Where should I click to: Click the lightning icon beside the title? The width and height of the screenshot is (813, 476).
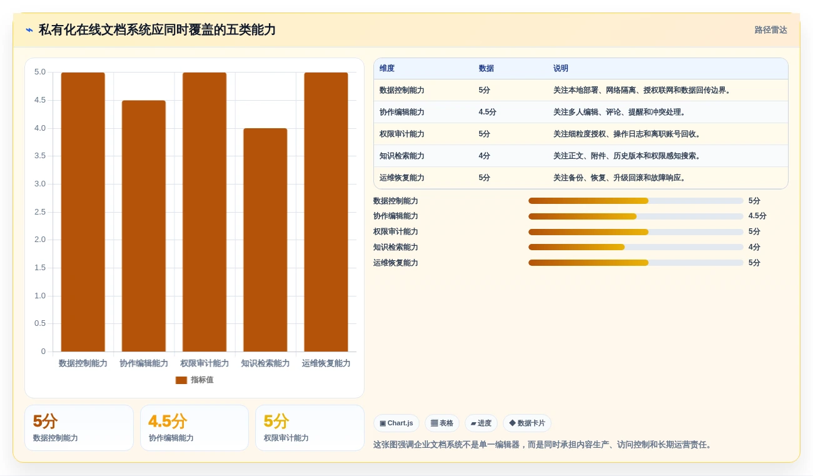click(29, 30)
